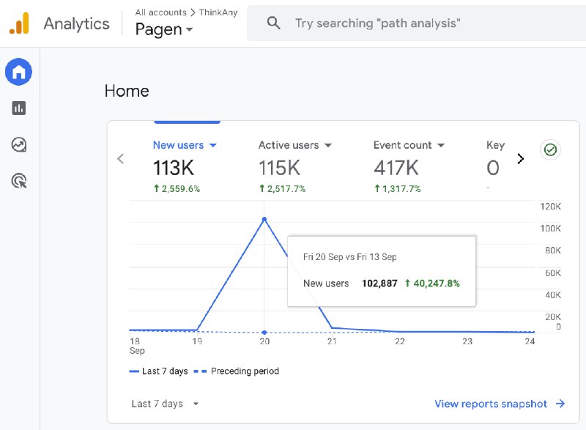
Task: Open Home from the sidebar
Action: [18, 72]
